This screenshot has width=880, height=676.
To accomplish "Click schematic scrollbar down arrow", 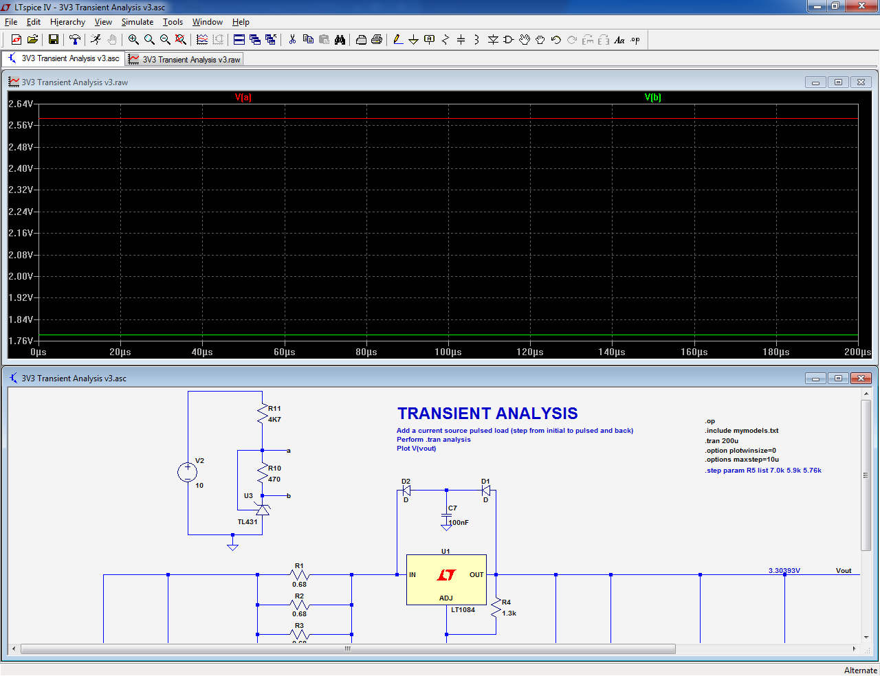I will click(x=866, y=638).
